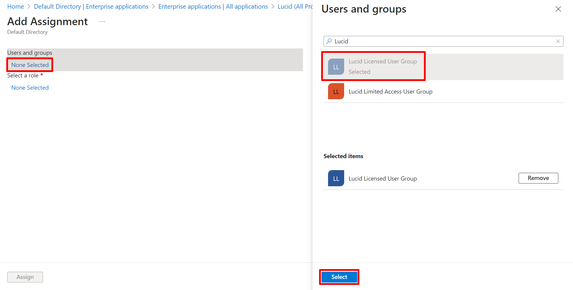Click the Select a role label
Screen dimensions: 573x290
[x=25, y=75]
